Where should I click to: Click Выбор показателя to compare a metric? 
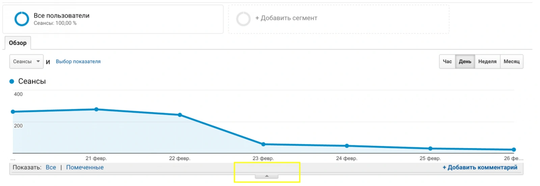click(x=78, y=62)
